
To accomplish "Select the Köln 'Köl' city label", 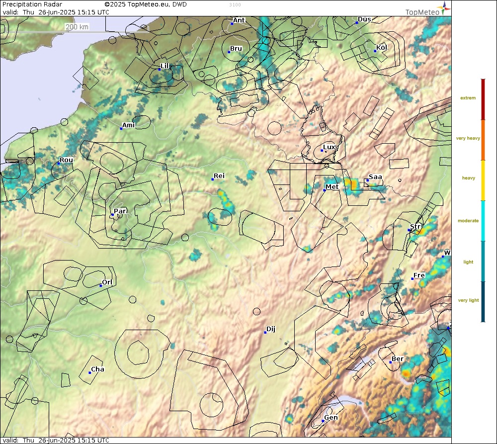I will click(x=382, y=48).
